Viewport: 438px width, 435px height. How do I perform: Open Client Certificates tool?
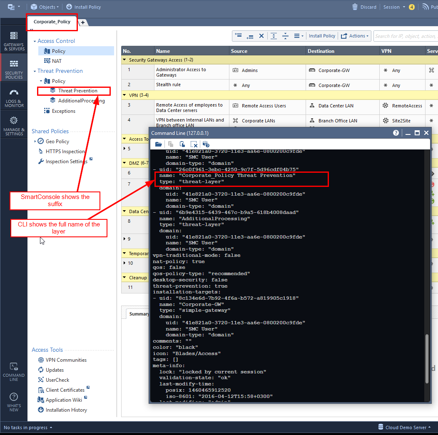(x=61, y=390)
